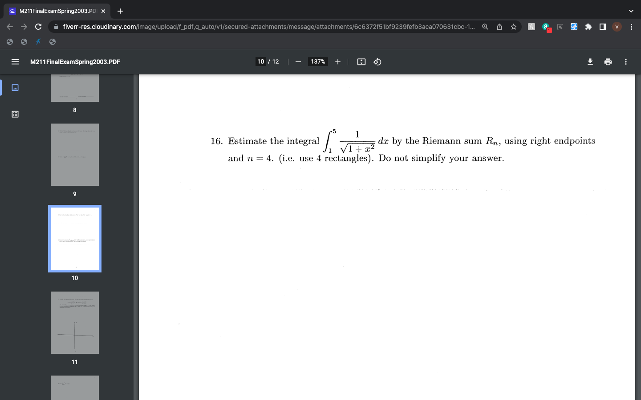This screenshot has width=641, height=400.
Task: Click the thumbnail label '10'
Action: point(75,278)
